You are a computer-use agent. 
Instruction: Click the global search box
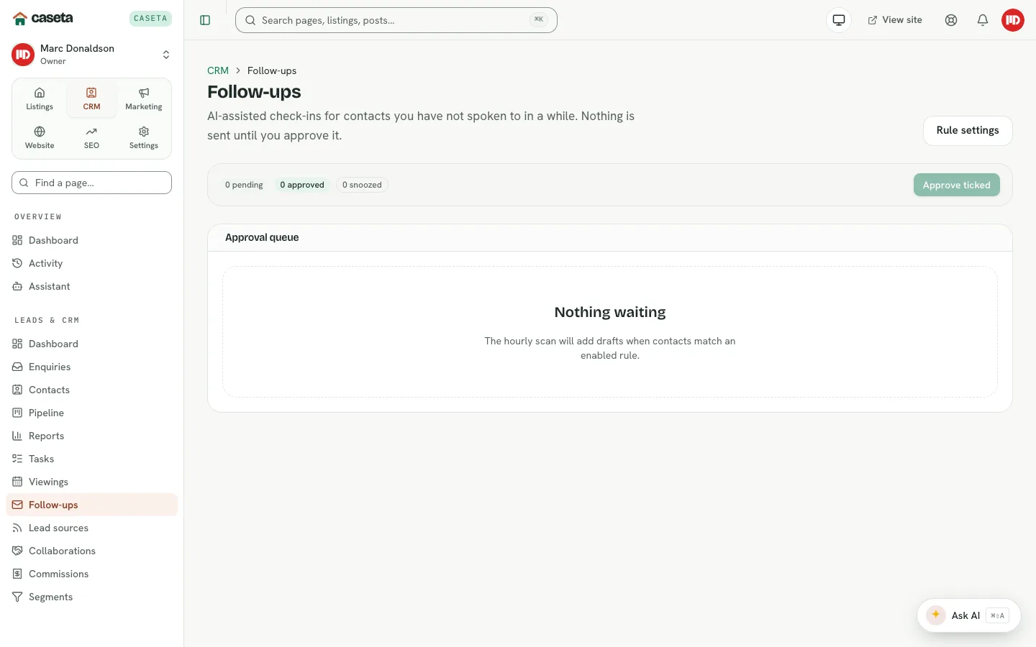pyautogui.click(x=396, y=20)
